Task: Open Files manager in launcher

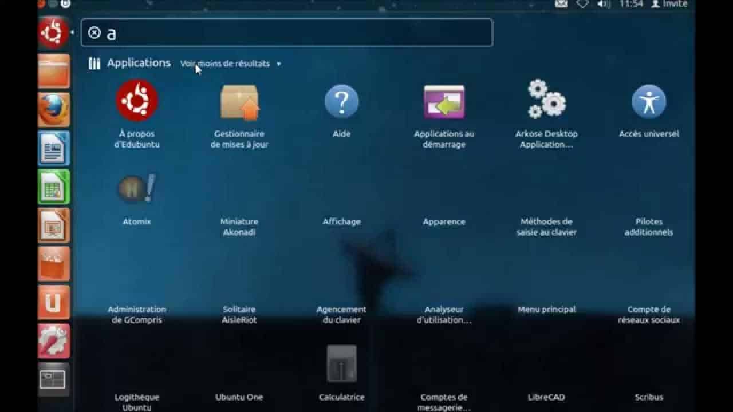Action: pos(54,71)
